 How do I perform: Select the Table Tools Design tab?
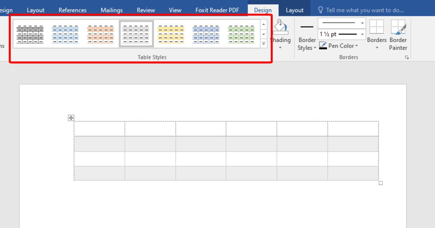pyautogui.click(x=263, y=10)
